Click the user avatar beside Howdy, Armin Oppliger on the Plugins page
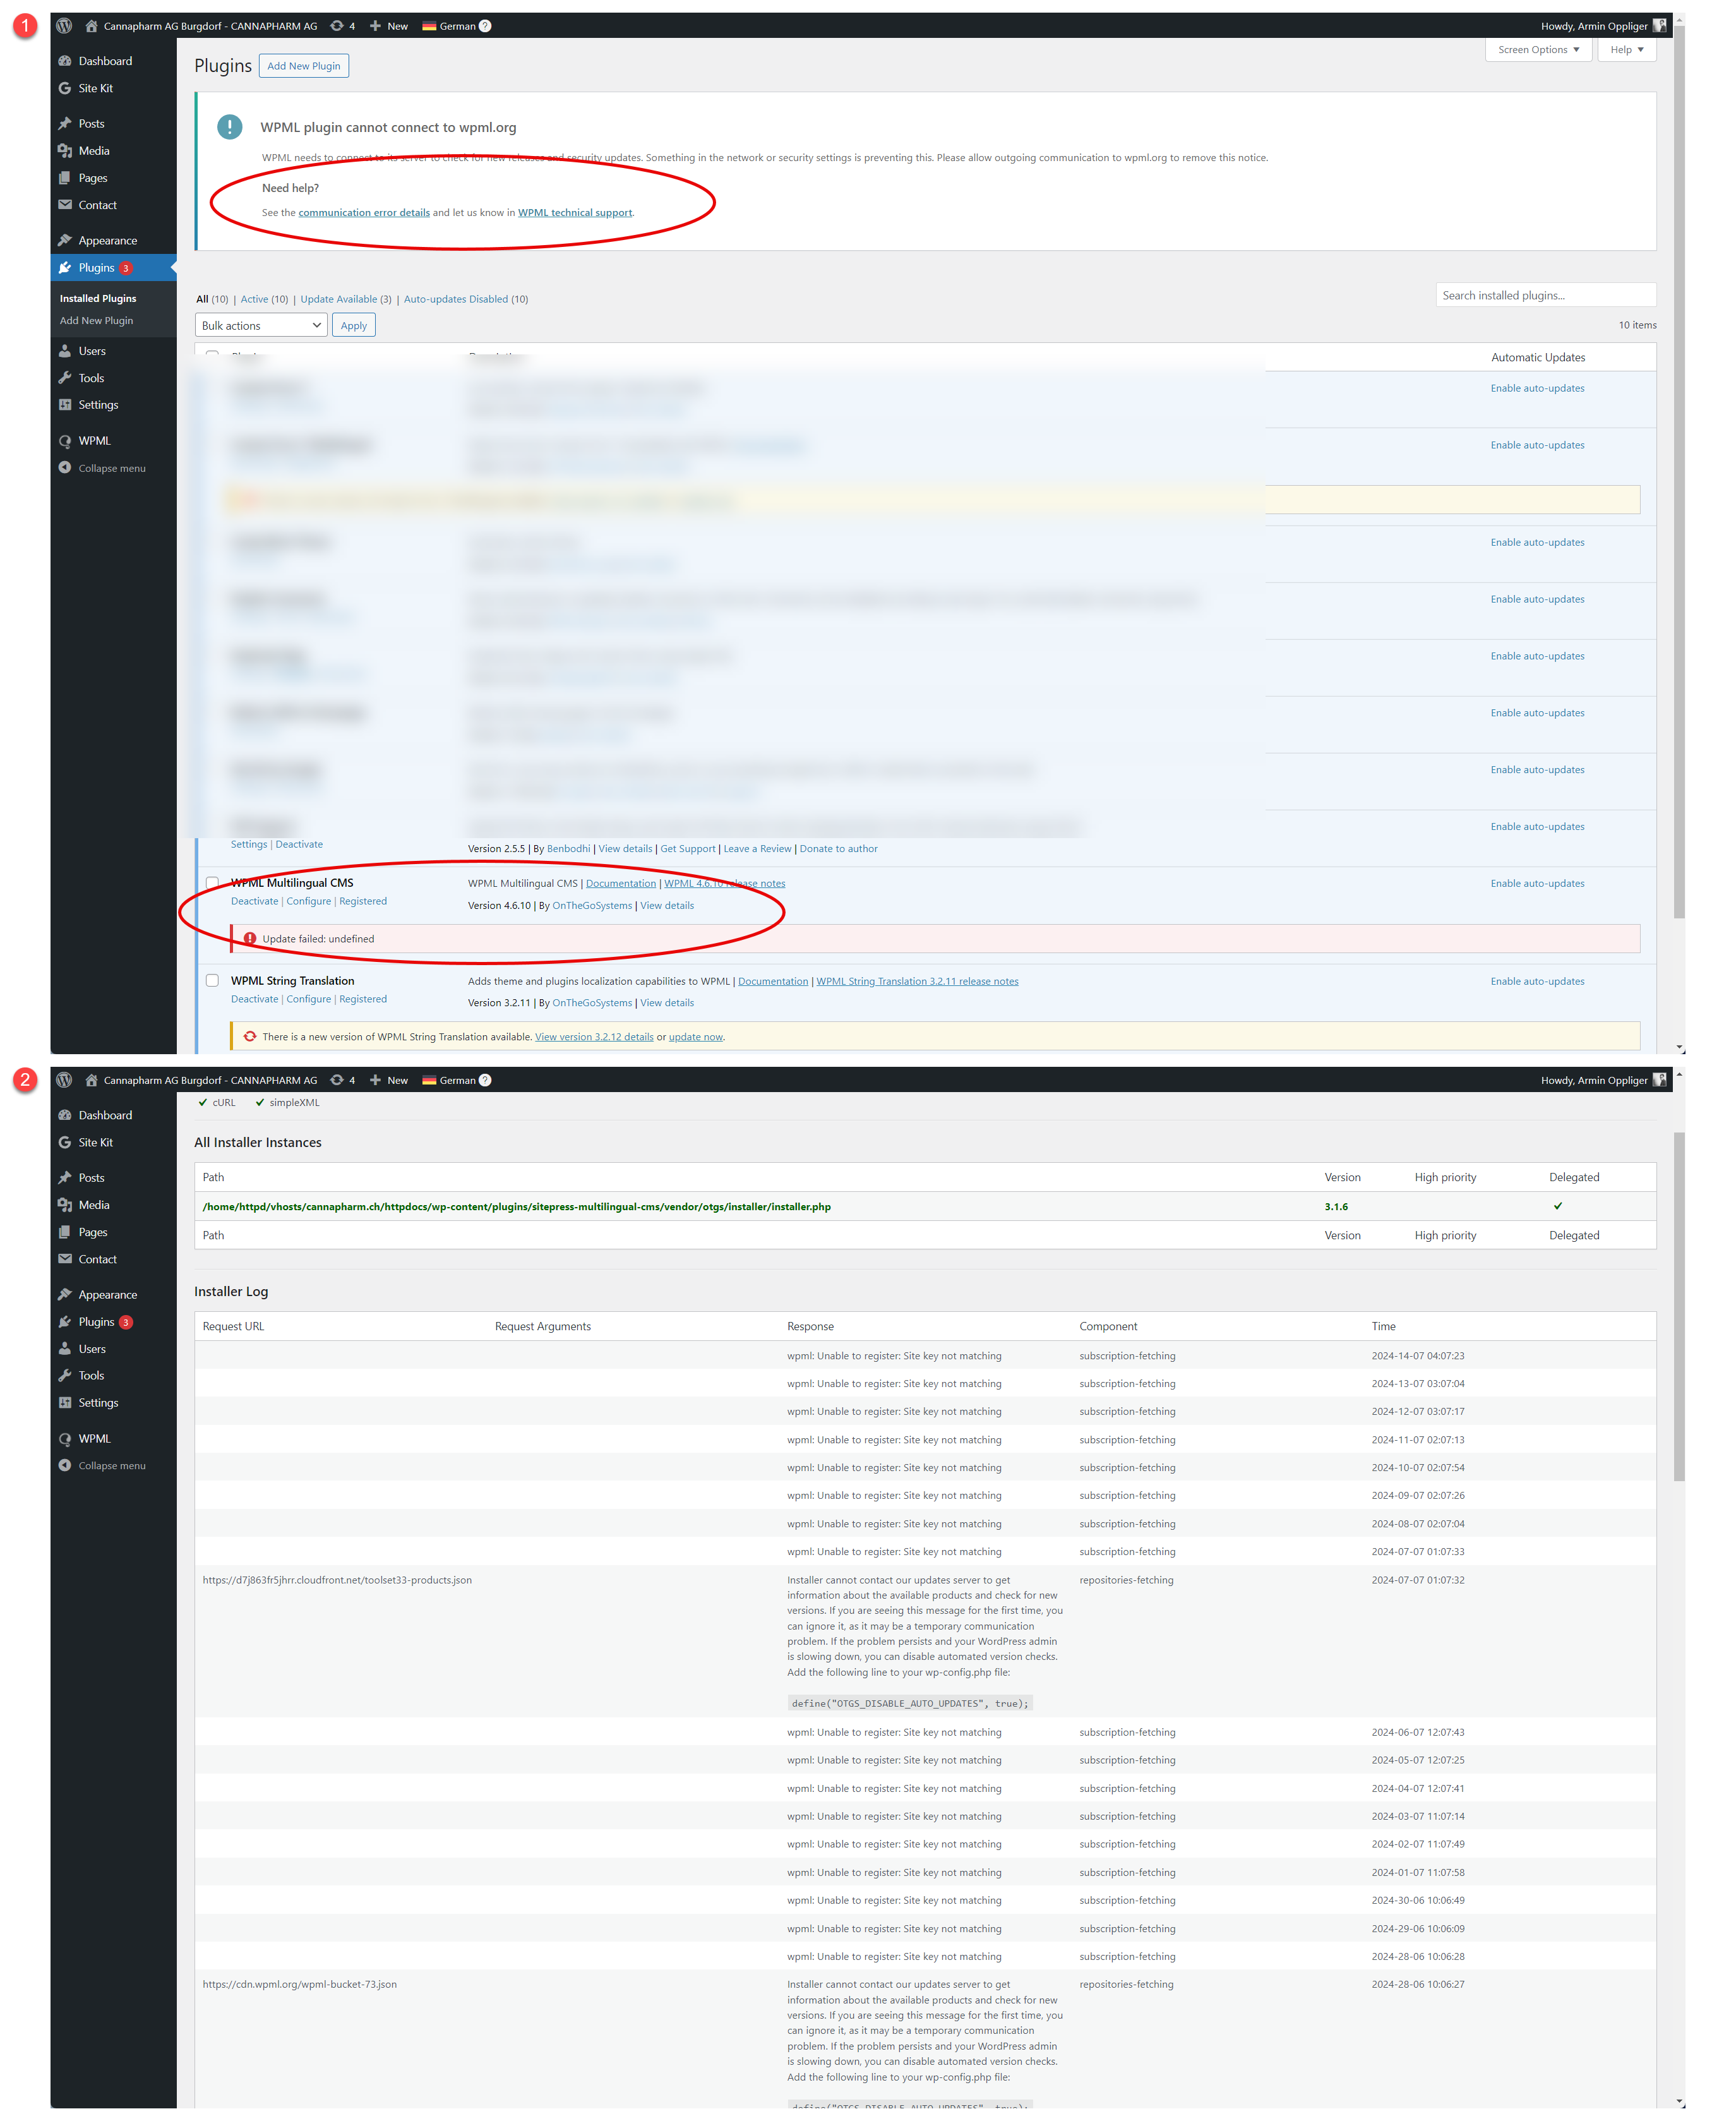The height and width of the screenshot is (2121, 1736). click(x=1659, y=26)
